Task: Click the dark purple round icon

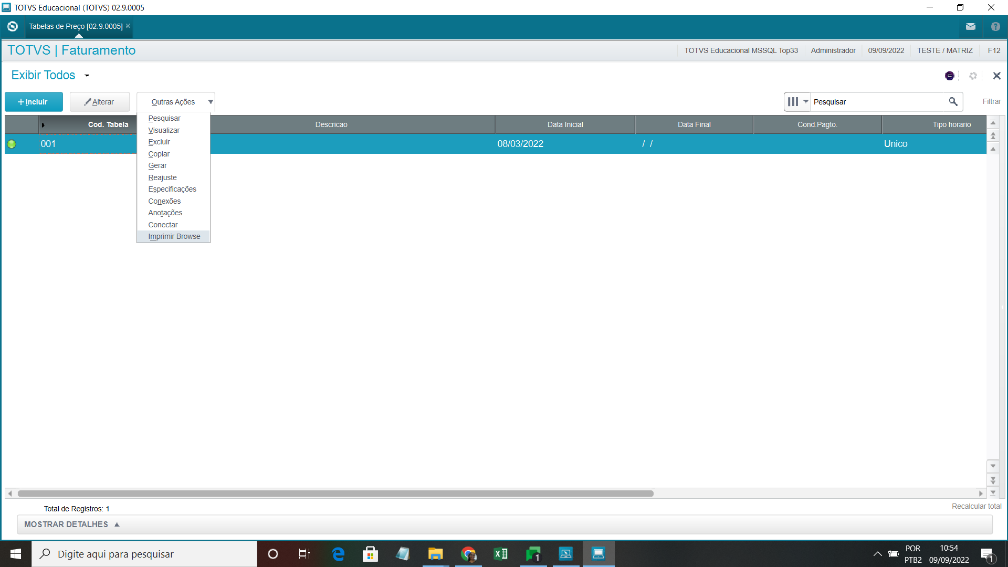Action: point(949,76)
